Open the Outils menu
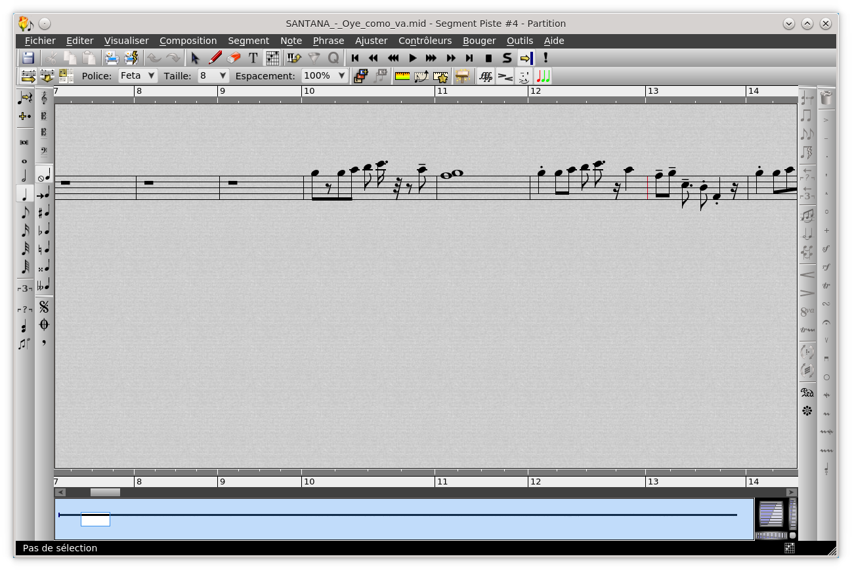 (x=520, y=41)
